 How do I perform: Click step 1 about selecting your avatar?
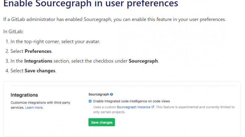53,42
